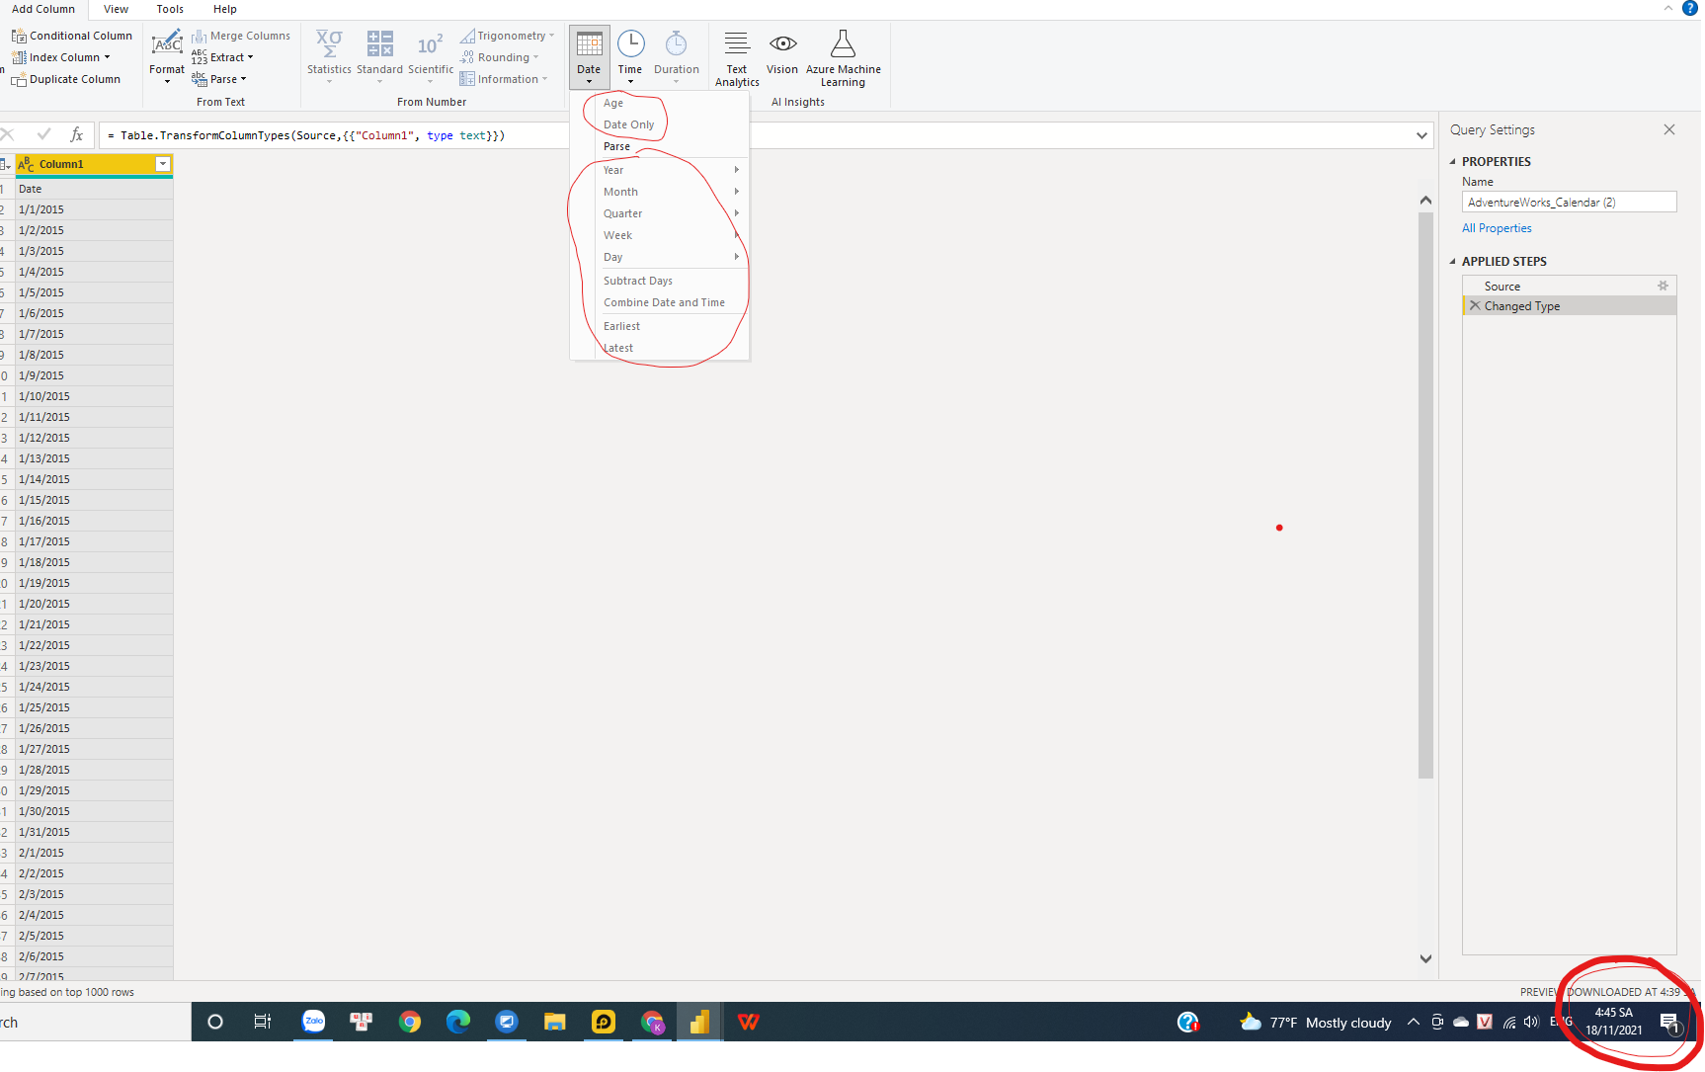Select Parse in the Date menu
The image size is (1705, 1072).
coord(659,146)
